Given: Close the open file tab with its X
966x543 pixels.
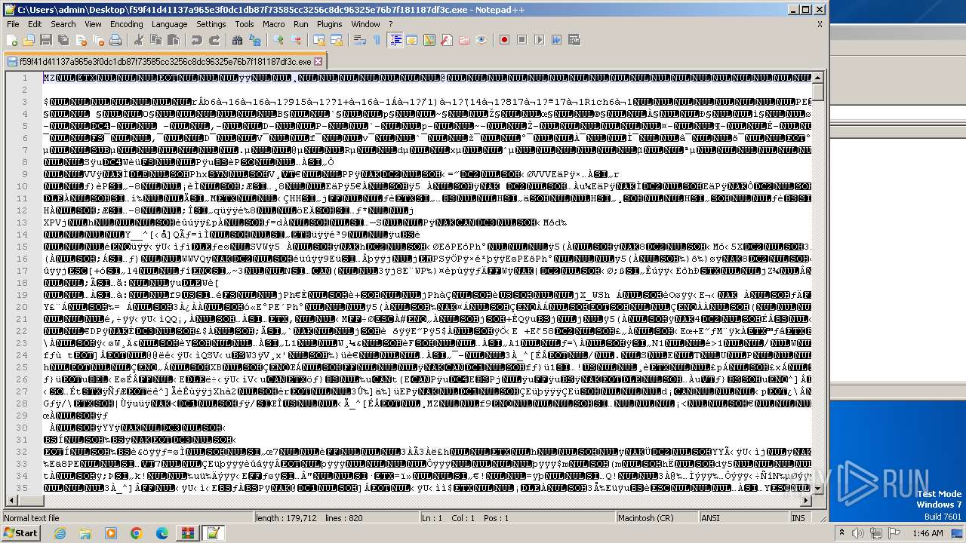Looking at the screenshot, I should pyautogui.click(x=318, y=61).
